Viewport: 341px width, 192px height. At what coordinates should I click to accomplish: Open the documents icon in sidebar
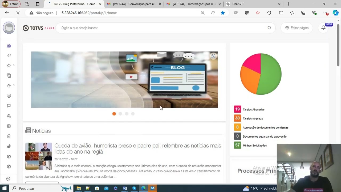tap(9, 76)
